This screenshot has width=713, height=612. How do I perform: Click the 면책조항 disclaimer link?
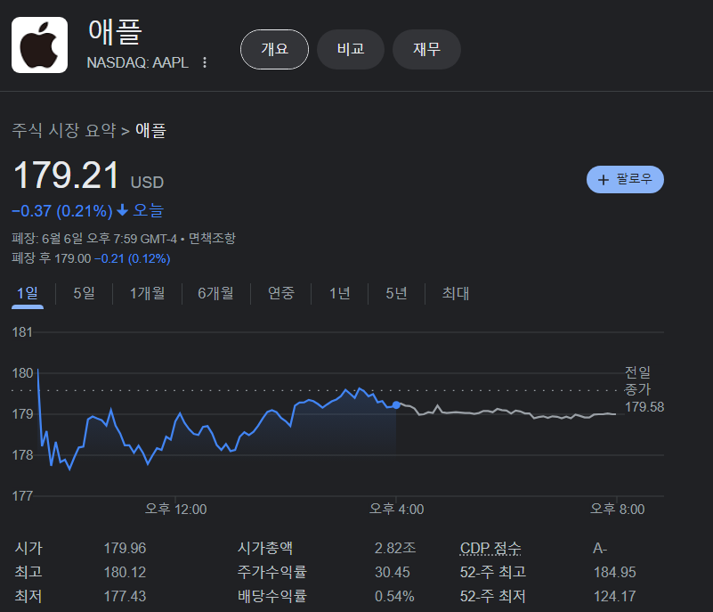click(x=212, y=239)
